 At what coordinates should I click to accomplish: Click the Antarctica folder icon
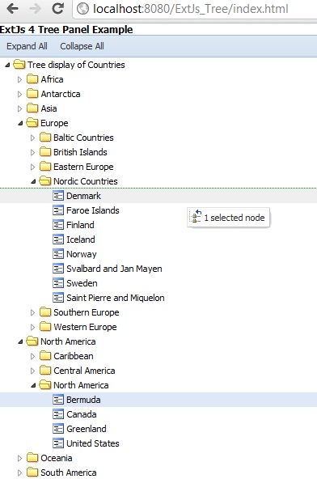[32, 94]
